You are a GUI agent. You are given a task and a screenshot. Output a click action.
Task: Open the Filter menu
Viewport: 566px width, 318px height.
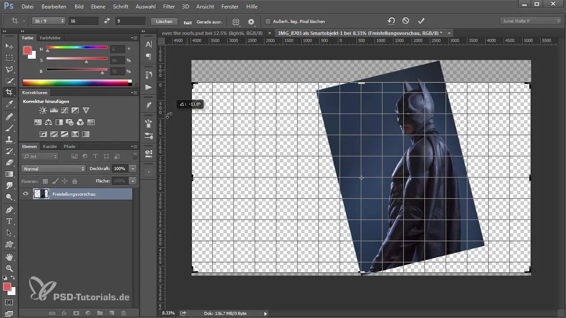[x=168, y=7]
